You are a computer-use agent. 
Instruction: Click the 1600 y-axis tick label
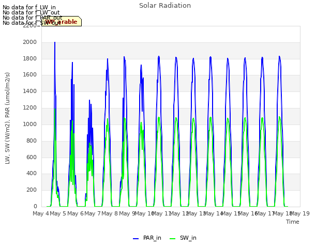pyautogui.click(x=30, y=75)
